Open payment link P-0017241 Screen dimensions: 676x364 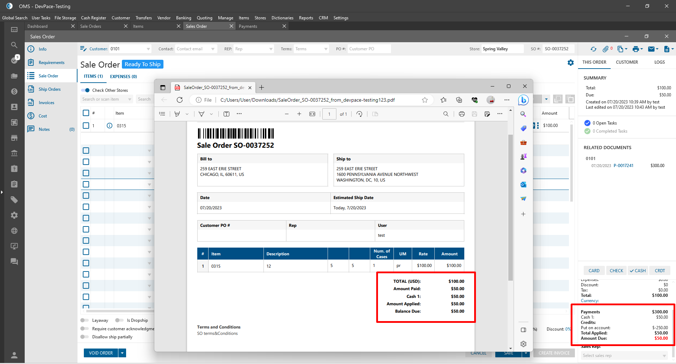(623, 166)
